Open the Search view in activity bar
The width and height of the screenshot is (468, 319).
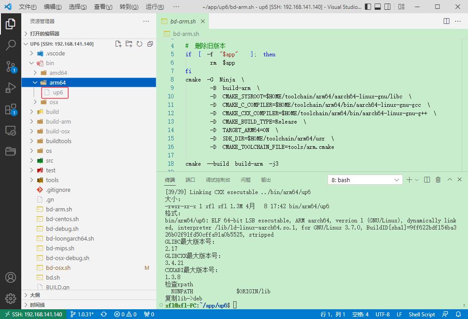click(x=11, y=45)
